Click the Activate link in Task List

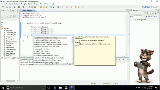pyautogui.click(x=155, y=17)
